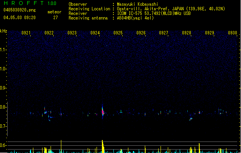The height and width of the screenshot is (153, 241).
Task: Click the 0921 time marker
Action: (26, 33)
